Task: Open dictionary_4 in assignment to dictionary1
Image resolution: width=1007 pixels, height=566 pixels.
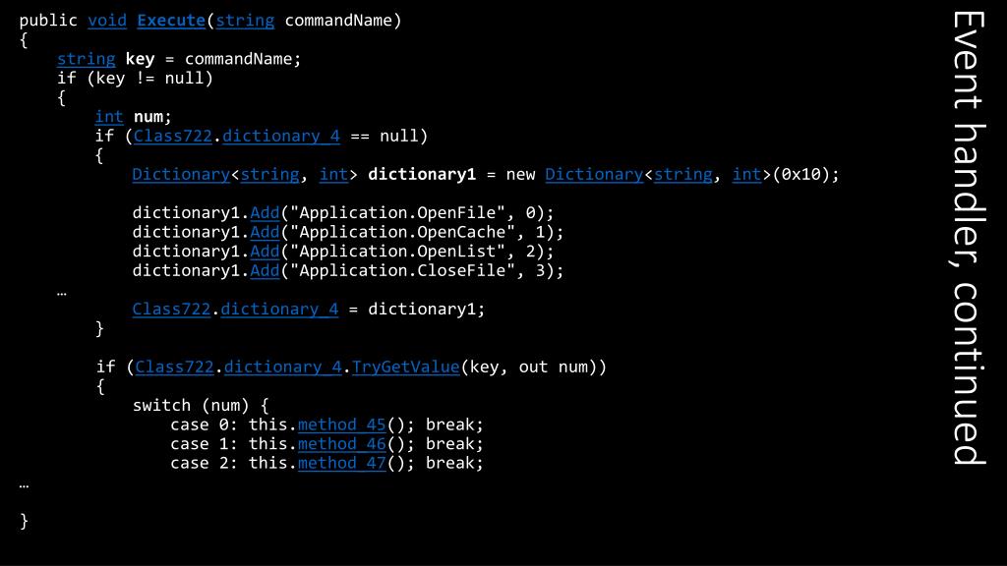Action: point(279,310)
